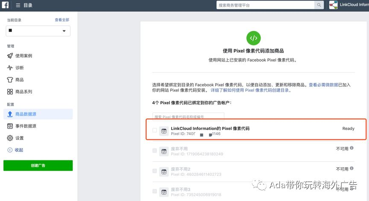Open the Facebook logo home icon
This screenshot has width=369, height=201.
pyautogui.click(x=5, y=5)
